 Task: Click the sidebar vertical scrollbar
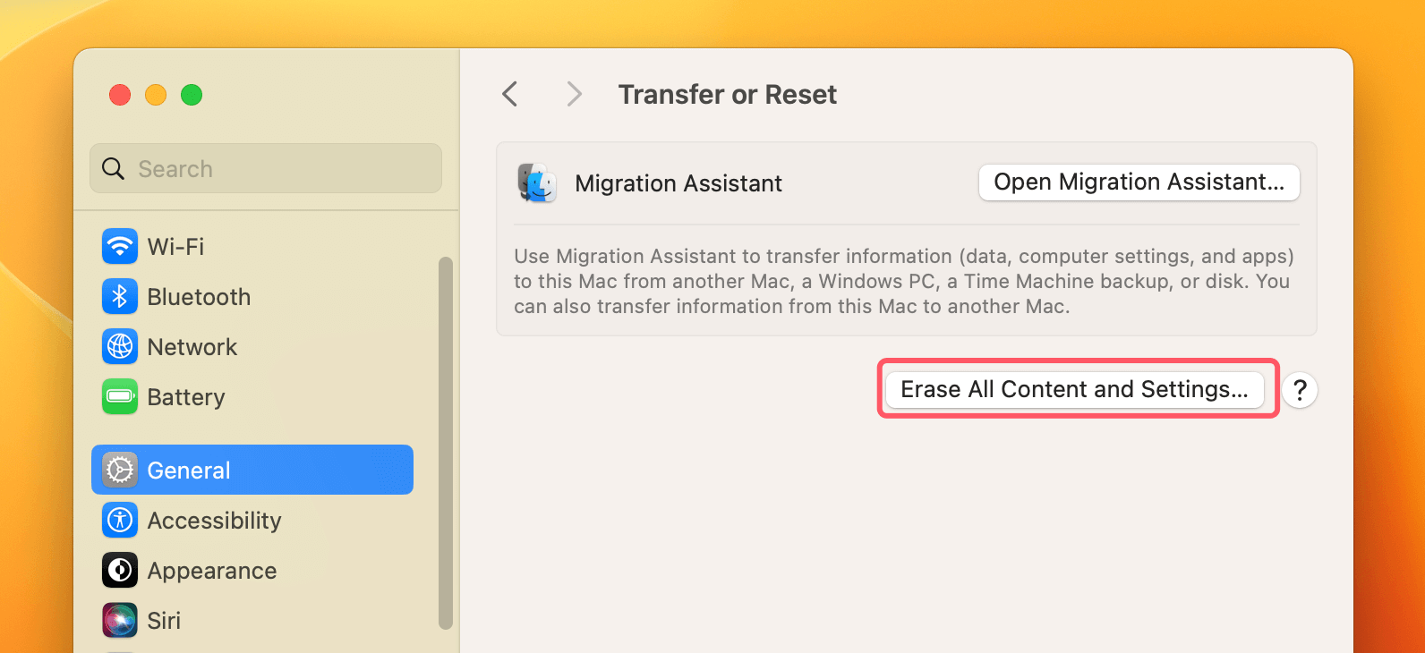point(446,443)
